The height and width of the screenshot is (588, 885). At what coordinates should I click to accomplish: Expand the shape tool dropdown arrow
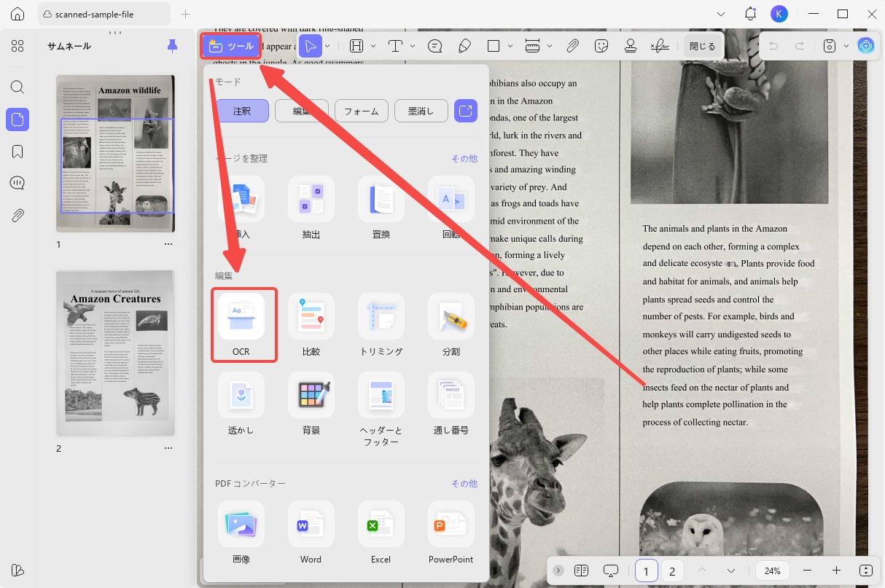click(x=510, y=46)
